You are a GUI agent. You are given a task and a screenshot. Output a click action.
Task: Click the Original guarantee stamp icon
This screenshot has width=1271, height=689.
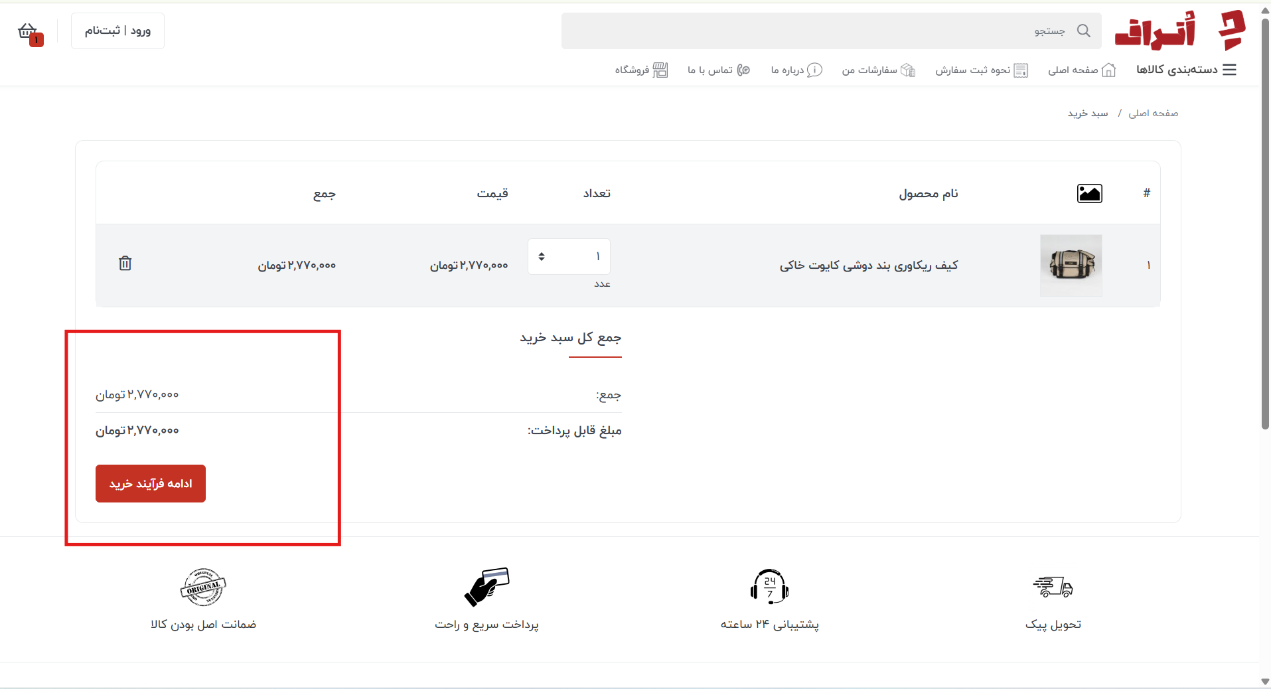point(203,587)
